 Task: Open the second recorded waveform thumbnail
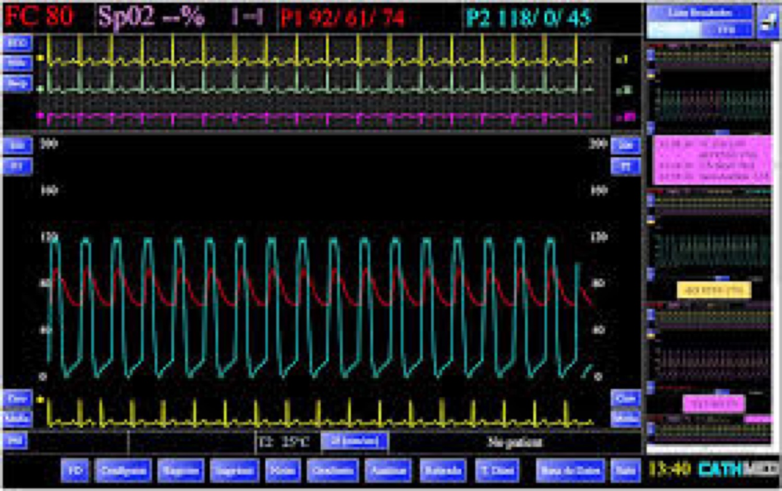coord(709,234)
